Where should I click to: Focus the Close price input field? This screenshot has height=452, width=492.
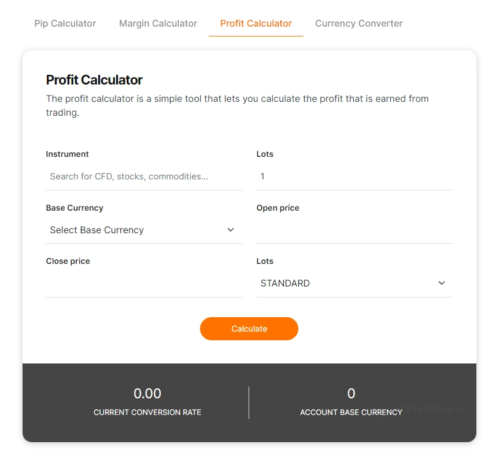143,284
